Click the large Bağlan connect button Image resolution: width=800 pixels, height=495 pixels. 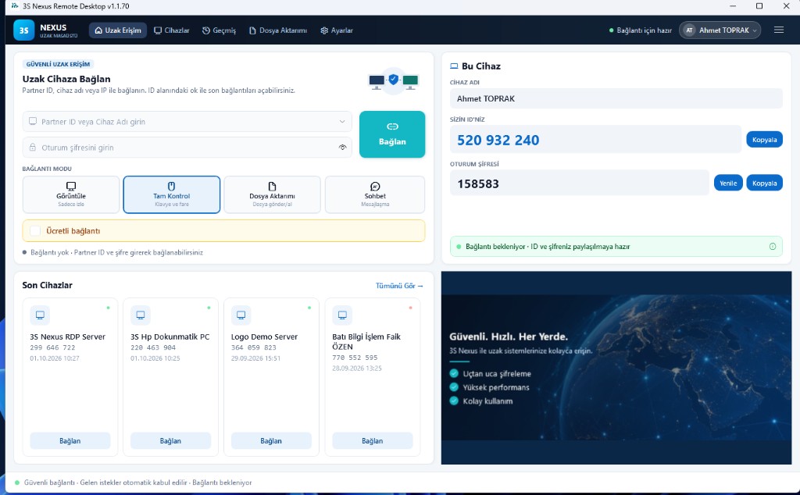(x=392, y=134)
